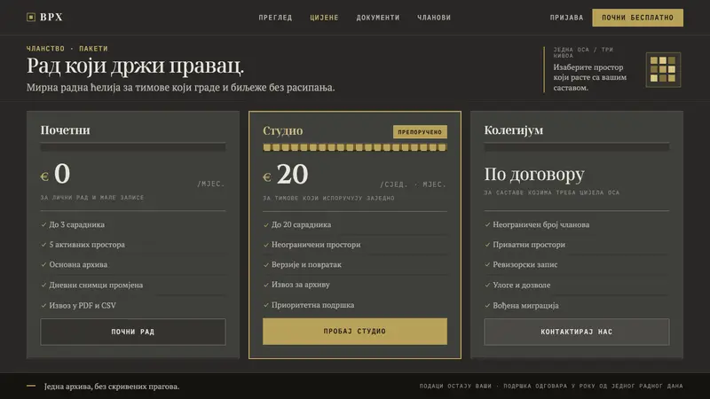This screenshot has height=399, width=710.
Task: Click the Неограничени простори feature text
Action: (x=316, y=245)
